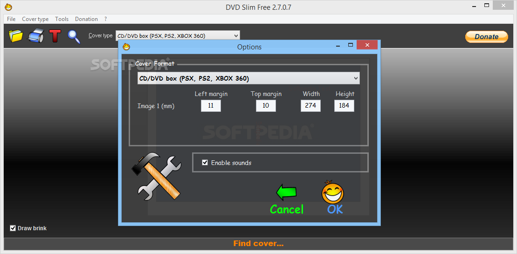Click the printer toolbar icon
Image resolution: width=517 pixels, height=254 pixels.
[x=35, y=35]
